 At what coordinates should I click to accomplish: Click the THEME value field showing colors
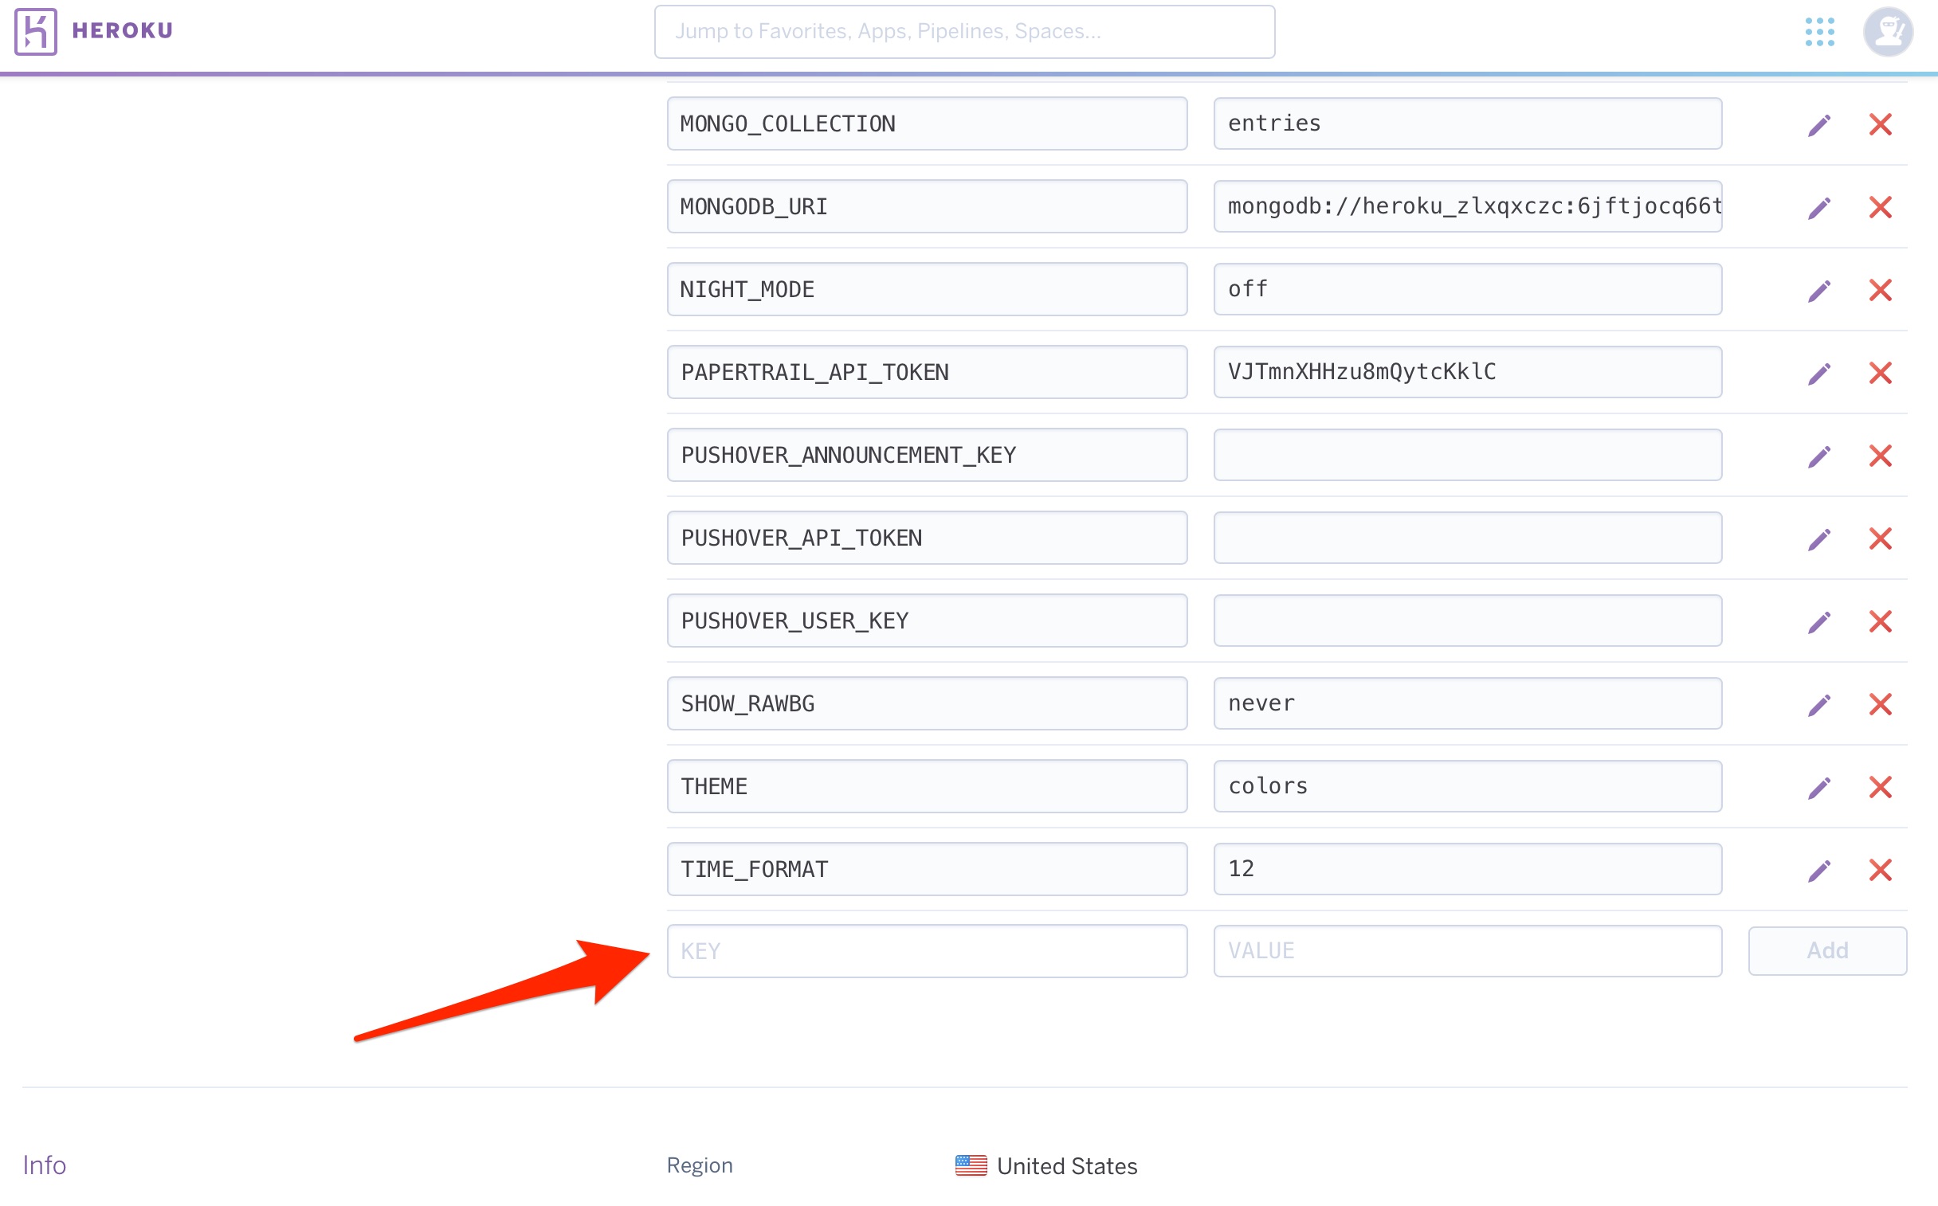coord(1467,786)
